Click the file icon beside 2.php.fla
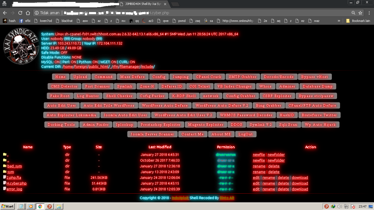The image size is (374, 210). 4,177
